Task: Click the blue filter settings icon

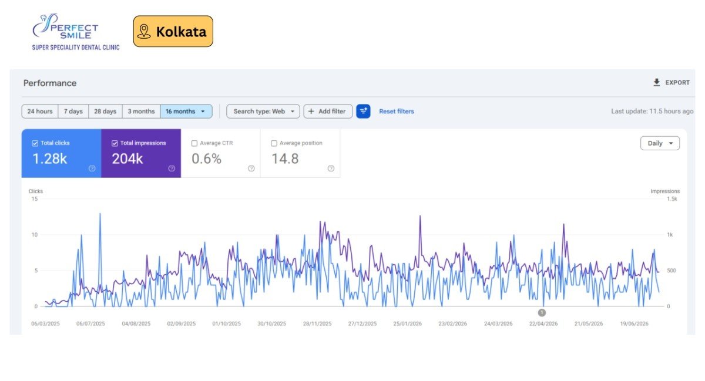Action: click(363, 111)
